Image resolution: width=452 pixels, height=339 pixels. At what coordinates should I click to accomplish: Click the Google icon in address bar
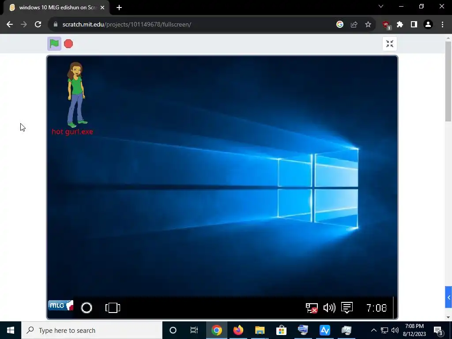pos(340,25)
